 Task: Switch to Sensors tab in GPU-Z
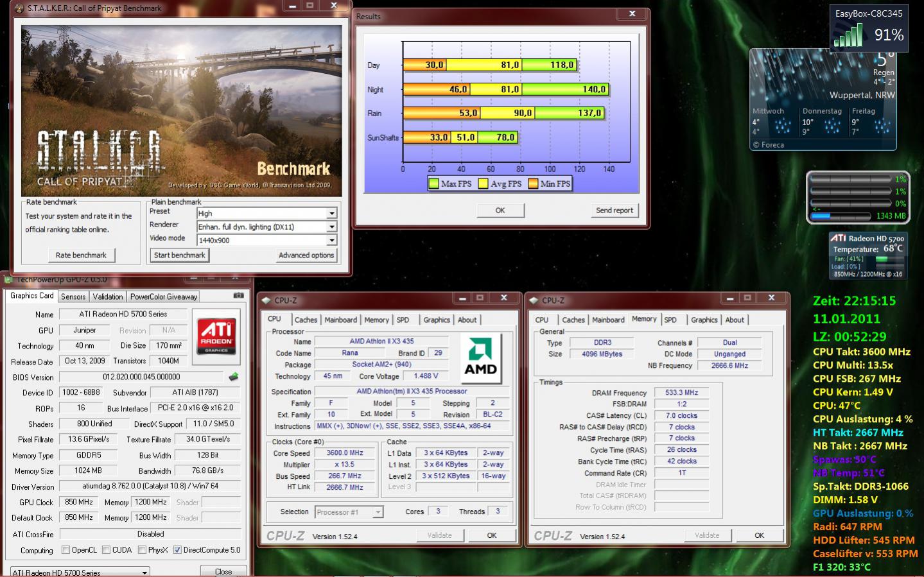click(73, 297)
